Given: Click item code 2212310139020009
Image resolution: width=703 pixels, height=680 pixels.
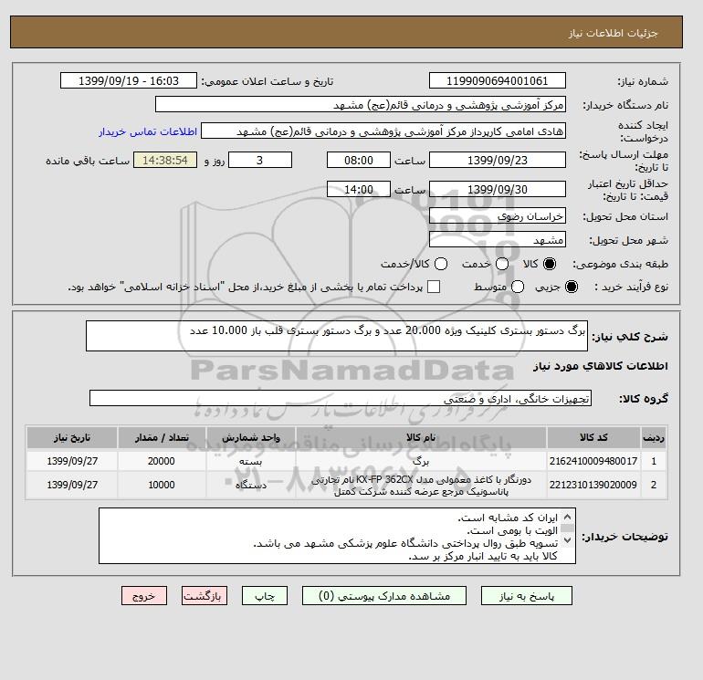Looking at the screenshot, I should click(x=593, y=485).
